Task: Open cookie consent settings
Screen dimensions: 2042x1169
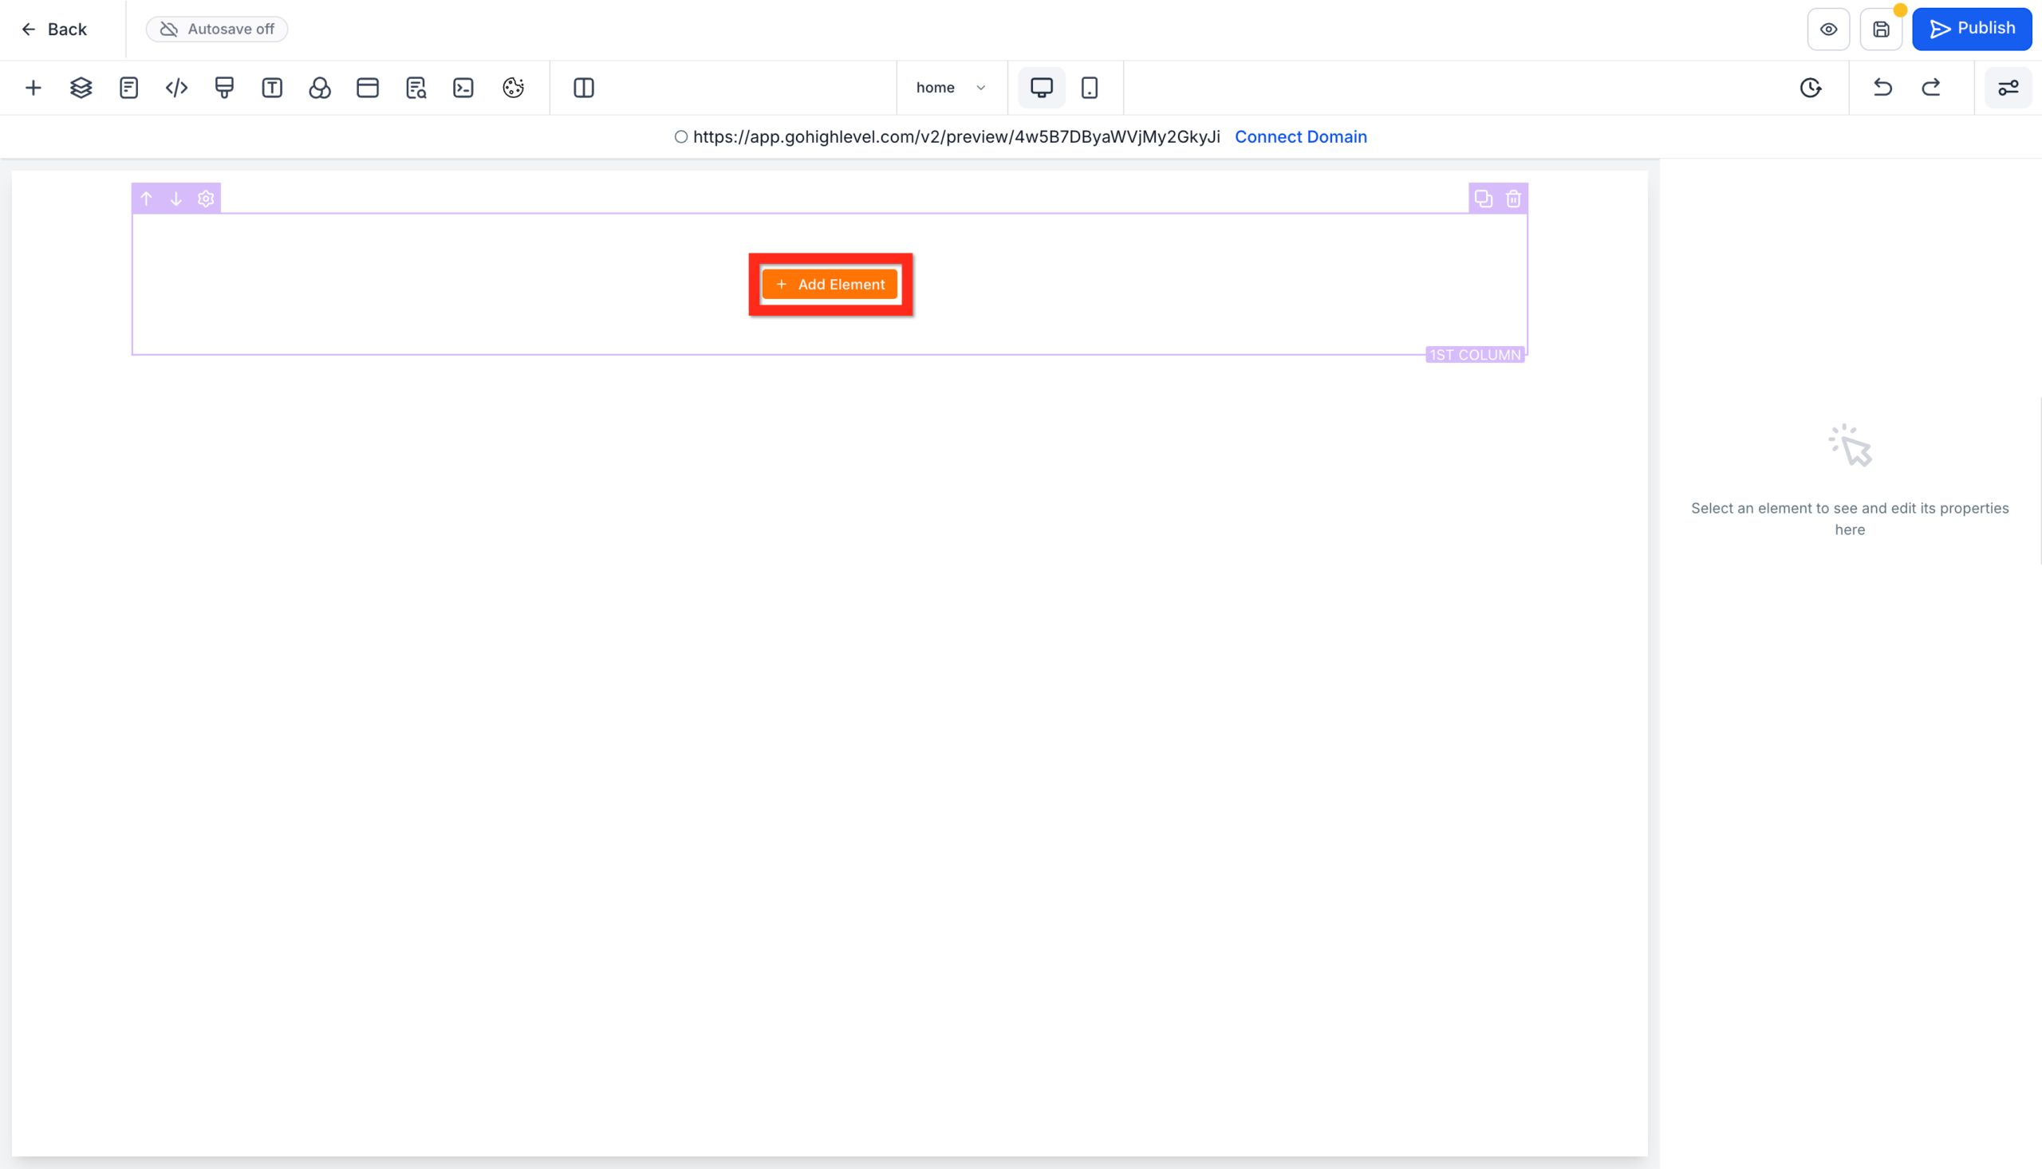Action: [513, 88]
